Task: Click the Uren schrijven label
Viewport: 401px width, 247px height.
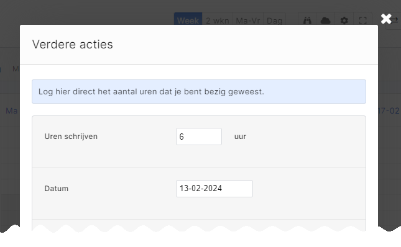Action: [x=71, y=137]
